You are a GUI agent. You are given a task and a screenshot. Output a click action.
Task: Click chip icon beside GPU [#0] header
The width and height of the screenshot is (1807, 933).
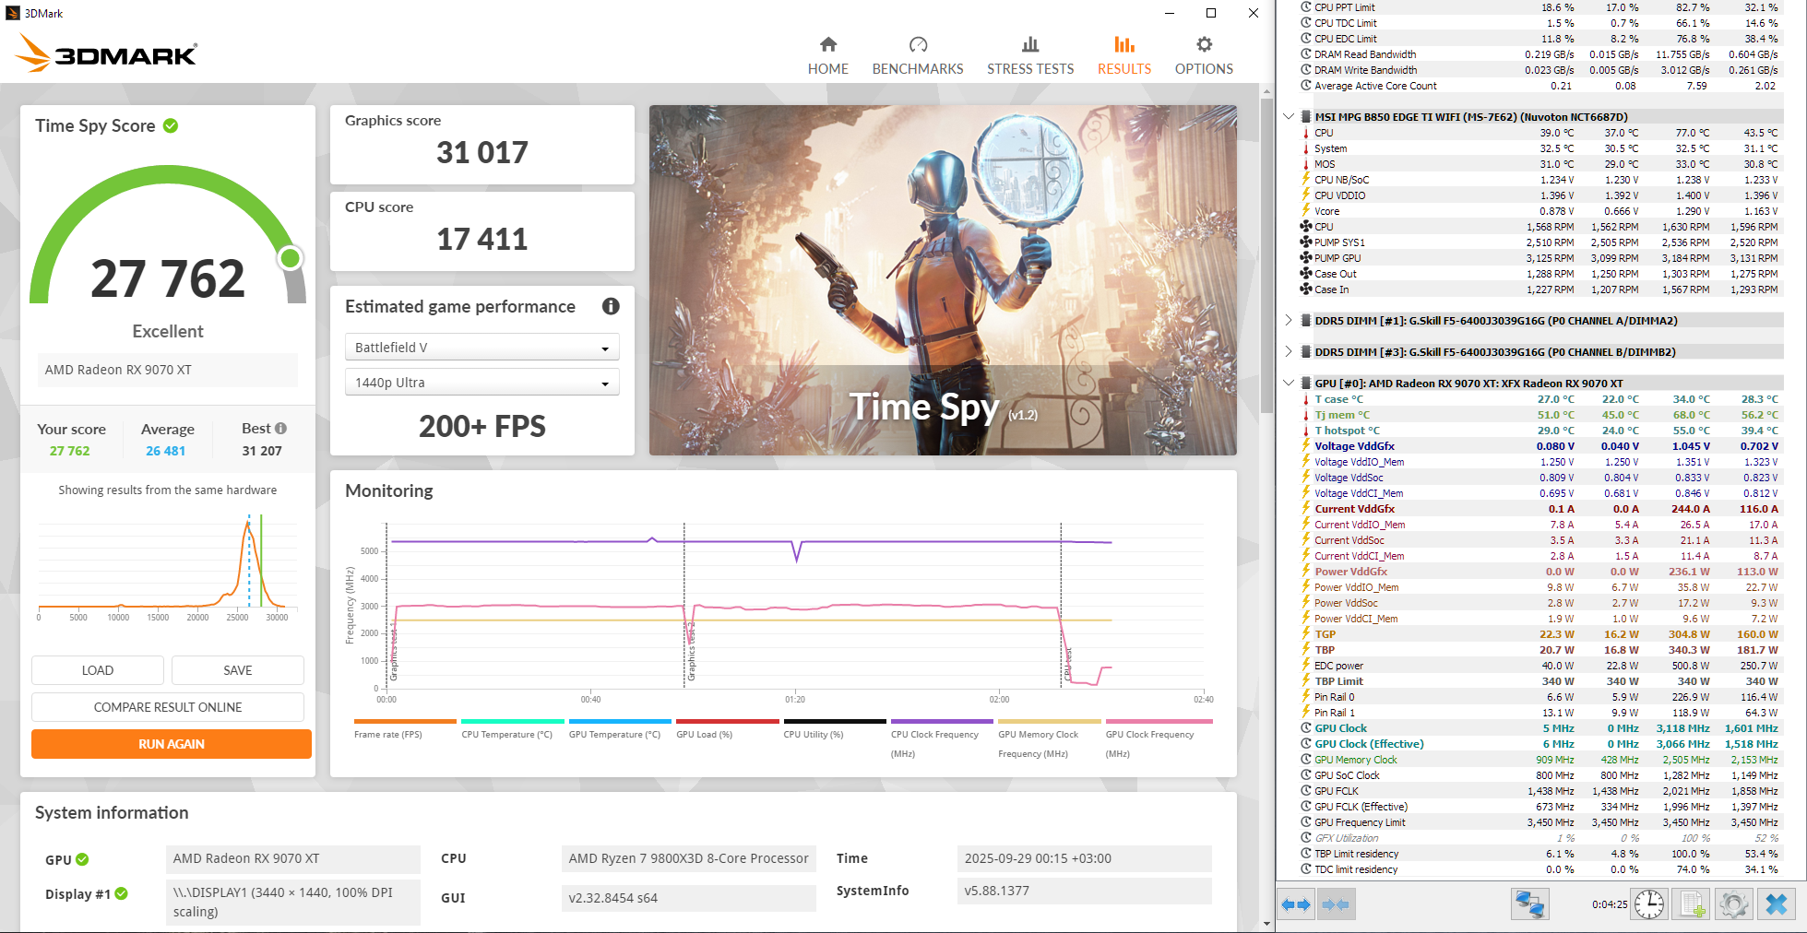tap(1306, 384)
